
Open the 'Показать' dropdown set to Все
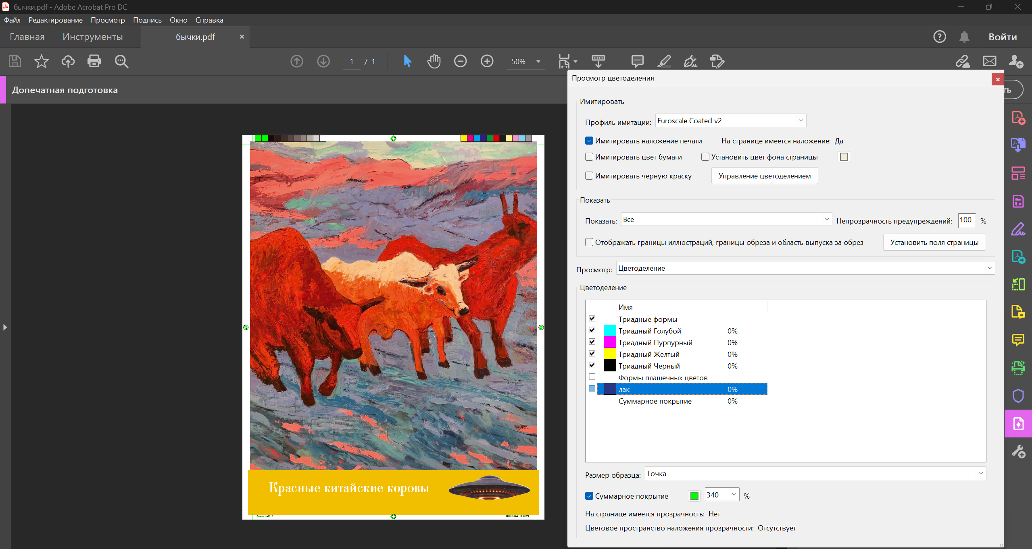coord(726,219)
